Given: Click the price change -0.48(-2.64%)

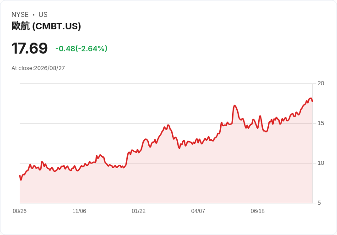Looking at the screenshot, I should click(x=81, y=49).
